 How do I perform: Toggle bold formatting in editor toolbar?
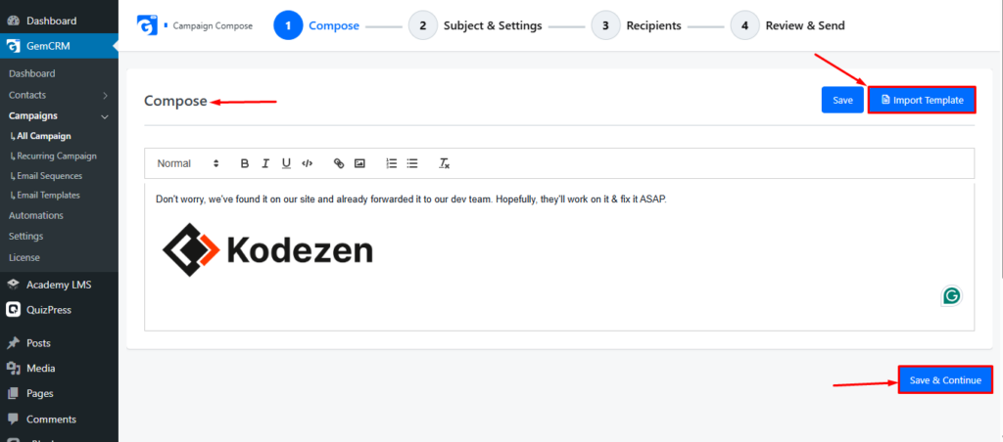tap(244, 163)
